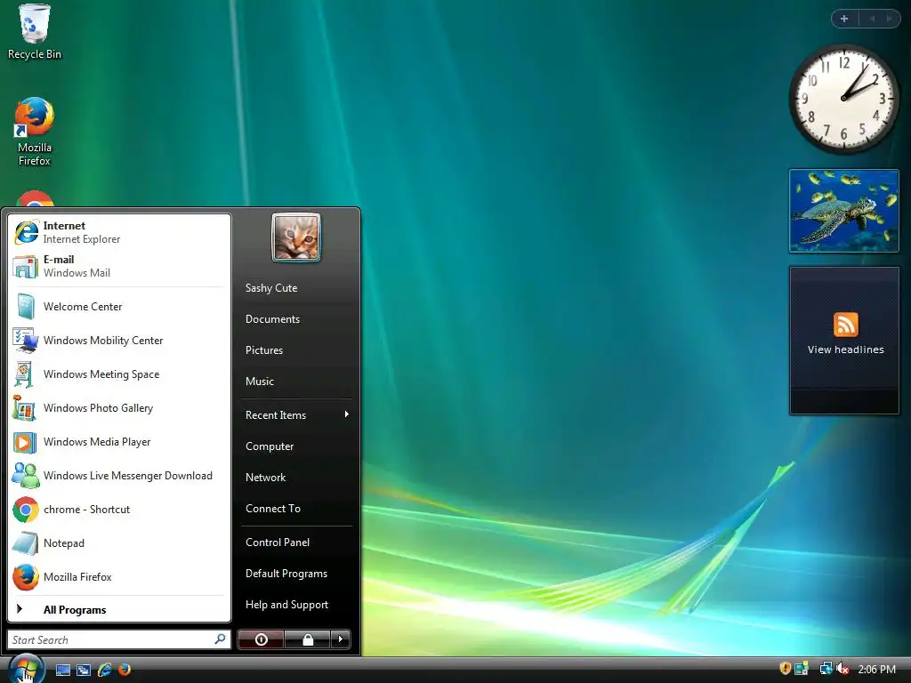Click the 2:06 PM taskbar clock
Viewport: 911px width, 683px height.
[x=876, y=669]
